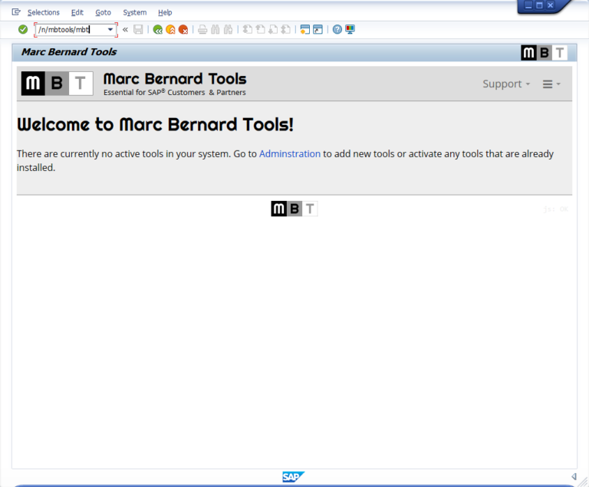
Task: Click the transaction code input field
Action: tap(71, 30)
